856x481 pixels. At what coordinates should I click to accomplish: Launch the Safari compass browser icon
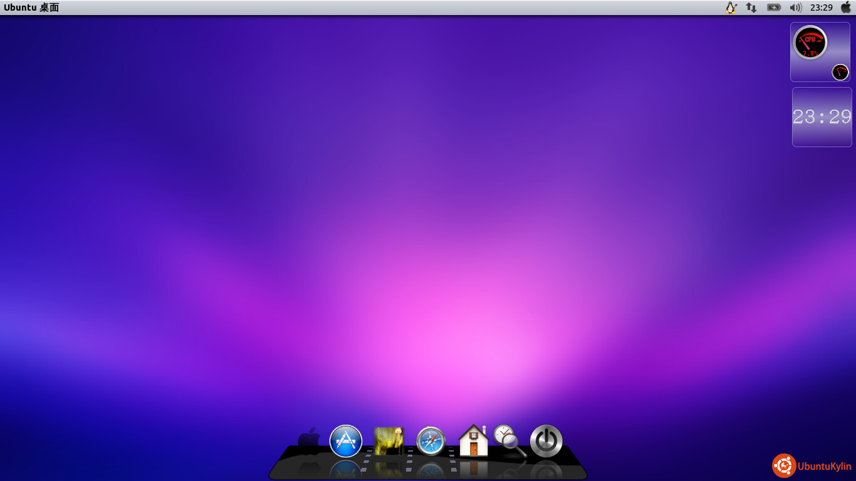[x=431, y=442]
